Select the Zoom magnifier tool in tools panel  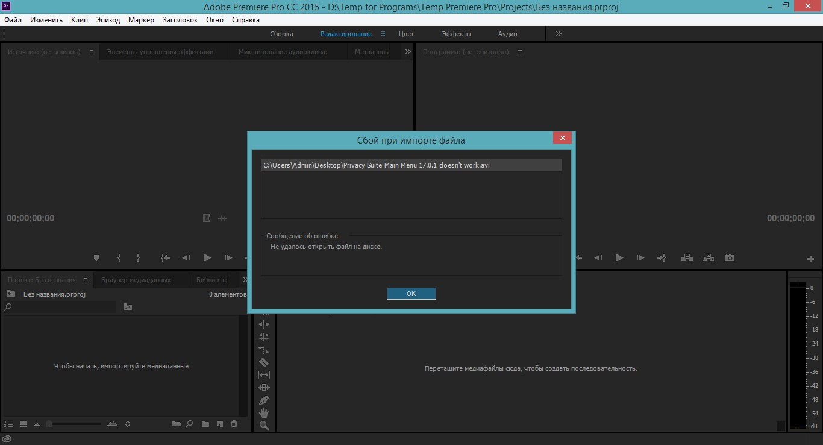(264, 426)
